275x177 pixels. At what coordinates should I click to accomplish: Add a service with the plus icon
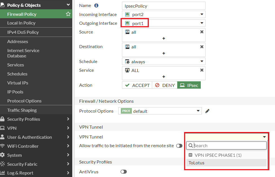[x=164, y=77]
